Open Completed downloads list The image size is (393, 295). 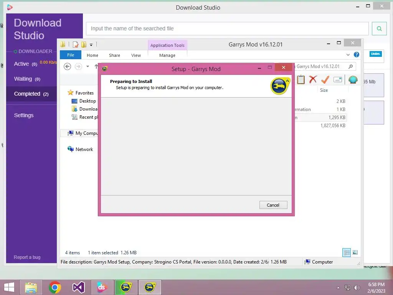[x=31, y=94]
